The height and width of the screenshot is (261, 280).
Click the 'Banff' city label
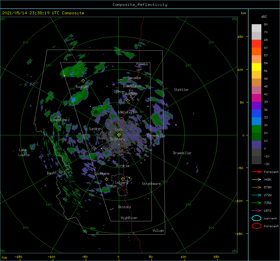coord(51,173)
